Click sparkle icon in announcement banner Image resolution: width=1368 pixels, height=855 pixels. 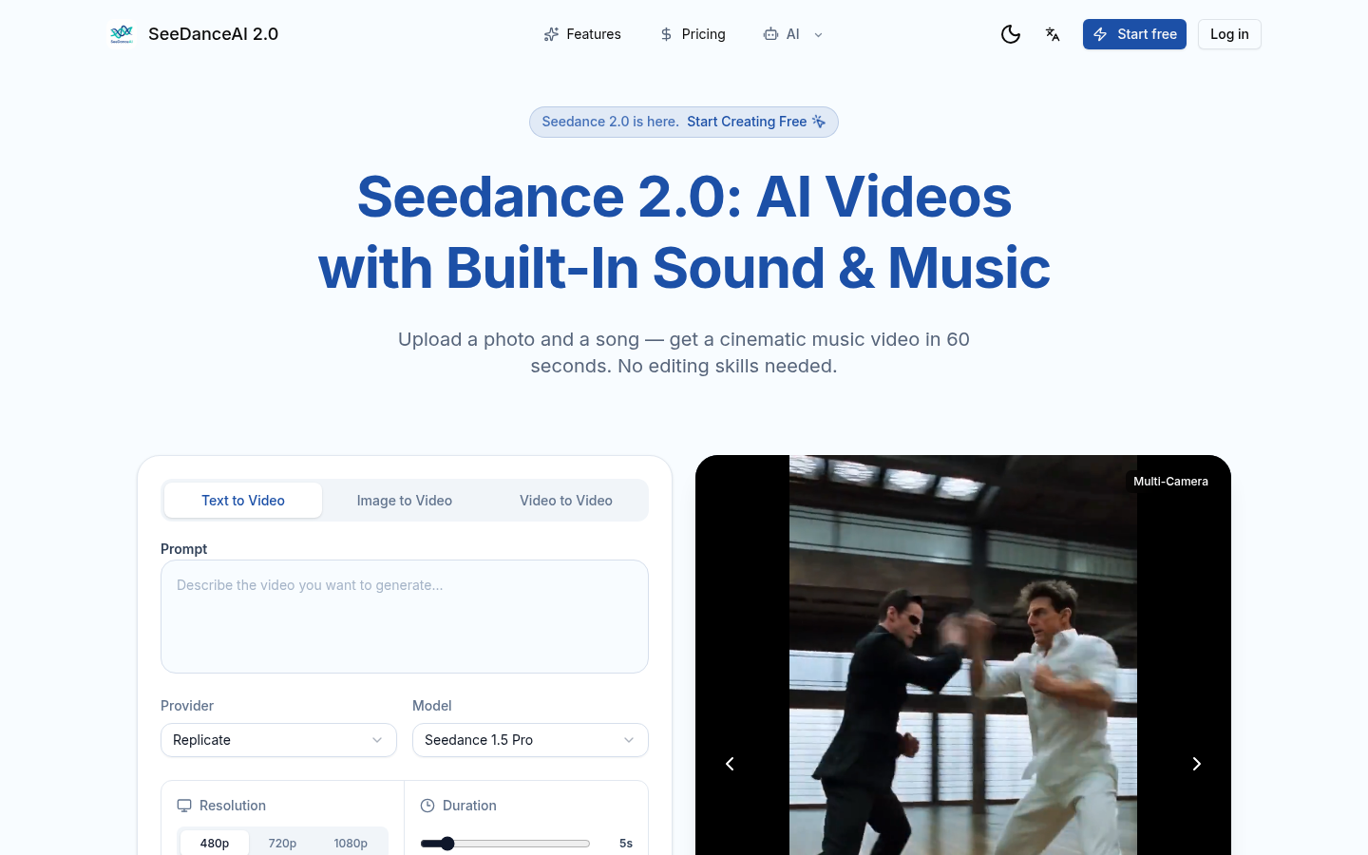[x=819, y=122]
